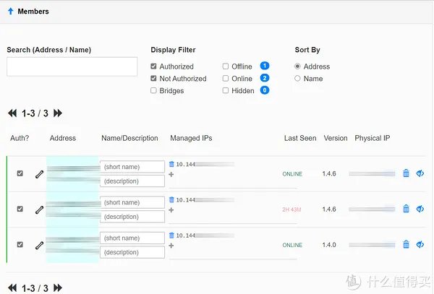Select Sort By Name radio option
This screenshot has width=434, height=294.
pos(298,79)
